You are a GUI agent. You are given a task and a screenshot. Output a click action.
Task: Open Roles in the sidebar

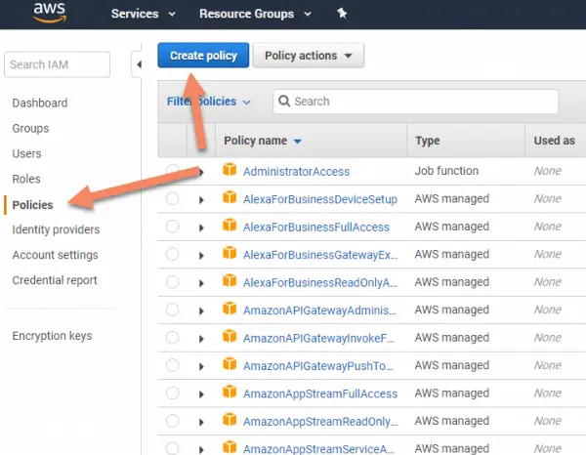(26, 179)
